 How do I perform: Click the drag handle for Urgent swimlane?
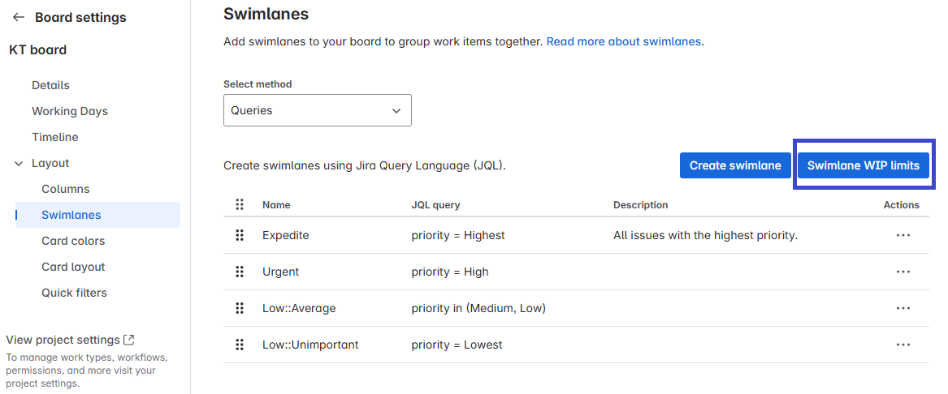[x=240, y=272]
